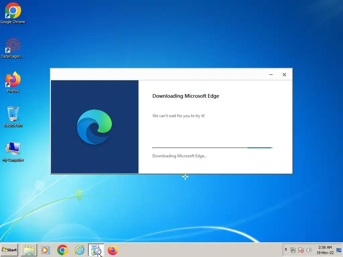Screen dimensions: 343x257
Task: Click the Show Desktop tray button
Action: point(339,250)
